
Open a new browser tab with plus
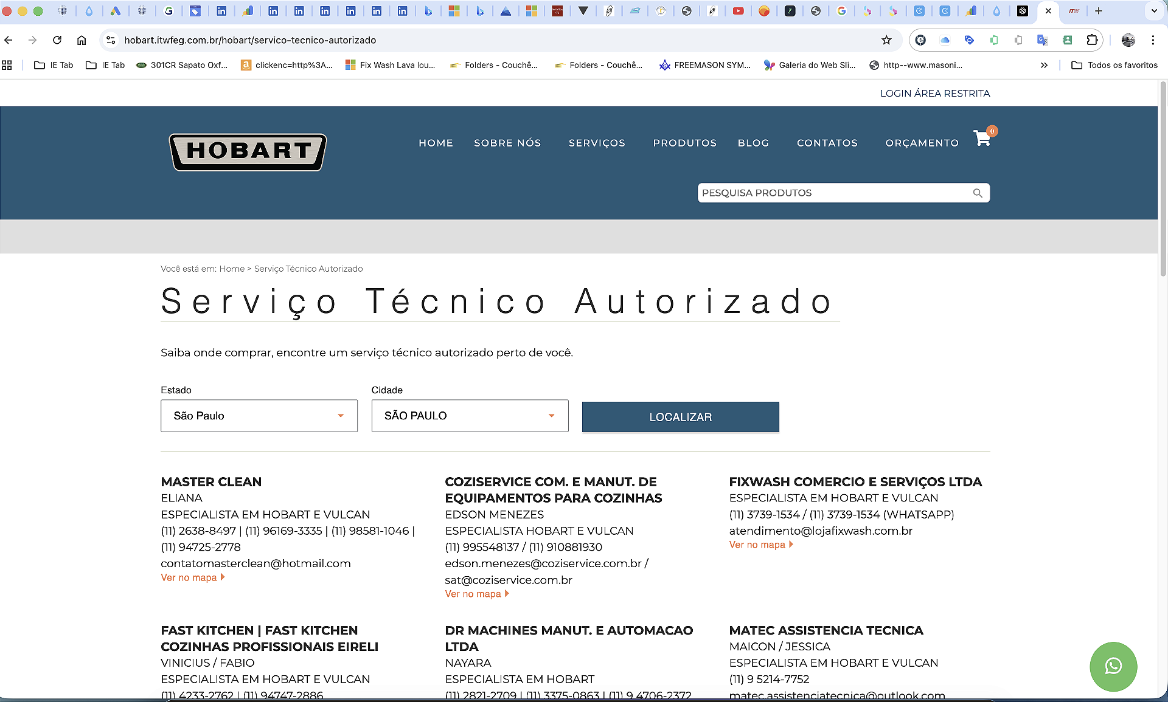click(x=1099, y=11)
